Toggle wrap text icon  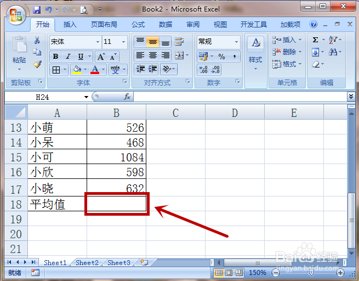pyautogui.click(x=179, y=42)
